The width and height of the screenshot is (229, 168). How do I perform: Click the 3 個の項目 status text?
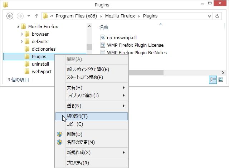point(18,80)
